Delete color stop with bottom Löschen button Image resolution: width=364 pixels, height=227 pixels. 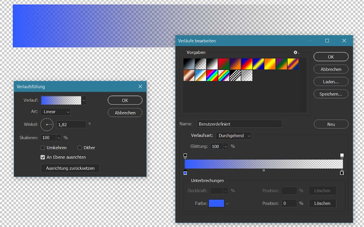322,204
